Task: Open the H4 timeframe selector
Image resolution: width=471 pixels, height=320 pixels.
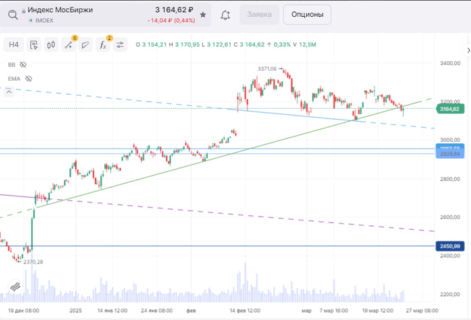Action: point(13,45)
